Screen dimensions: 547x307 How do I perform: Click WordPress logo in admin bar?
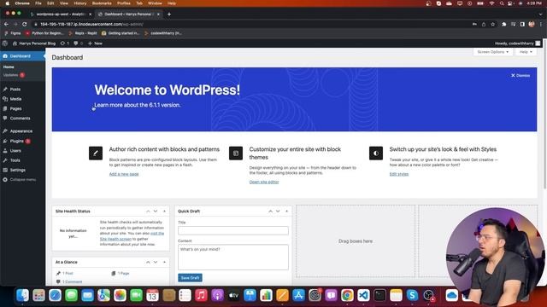(5, 43)
